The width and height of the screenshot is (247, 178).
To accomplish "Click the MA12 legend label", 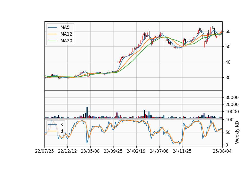I will 66,34.
